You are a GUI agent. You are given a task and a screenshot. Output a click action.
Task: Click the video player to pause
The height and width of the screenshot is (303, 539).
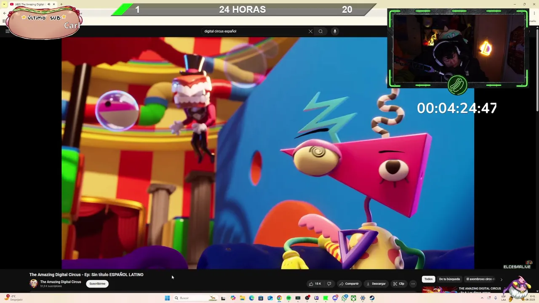pyautogui.click(x=268, y=153)
